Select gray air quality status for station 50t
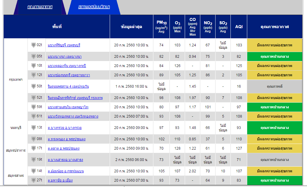 click(x=275, y=86)
